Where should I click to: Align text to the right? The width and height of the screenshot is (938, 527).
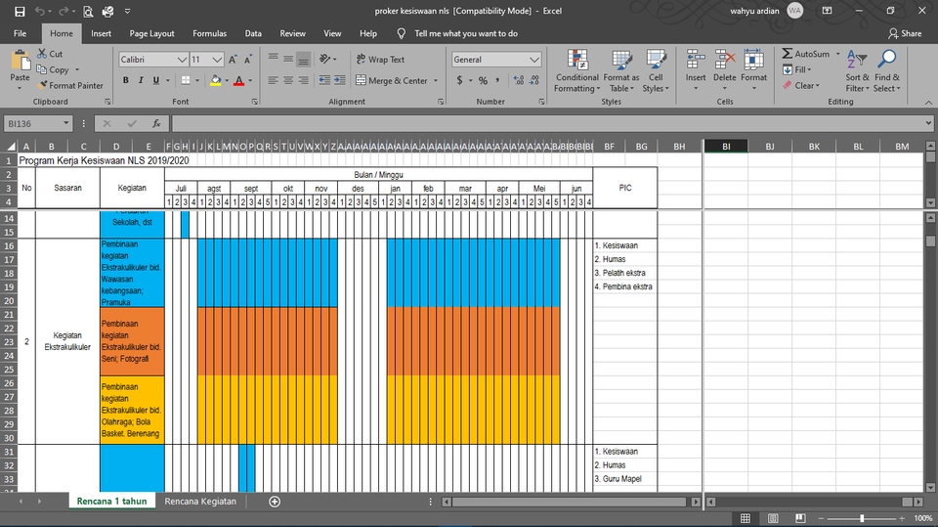(x=303, y=80)
